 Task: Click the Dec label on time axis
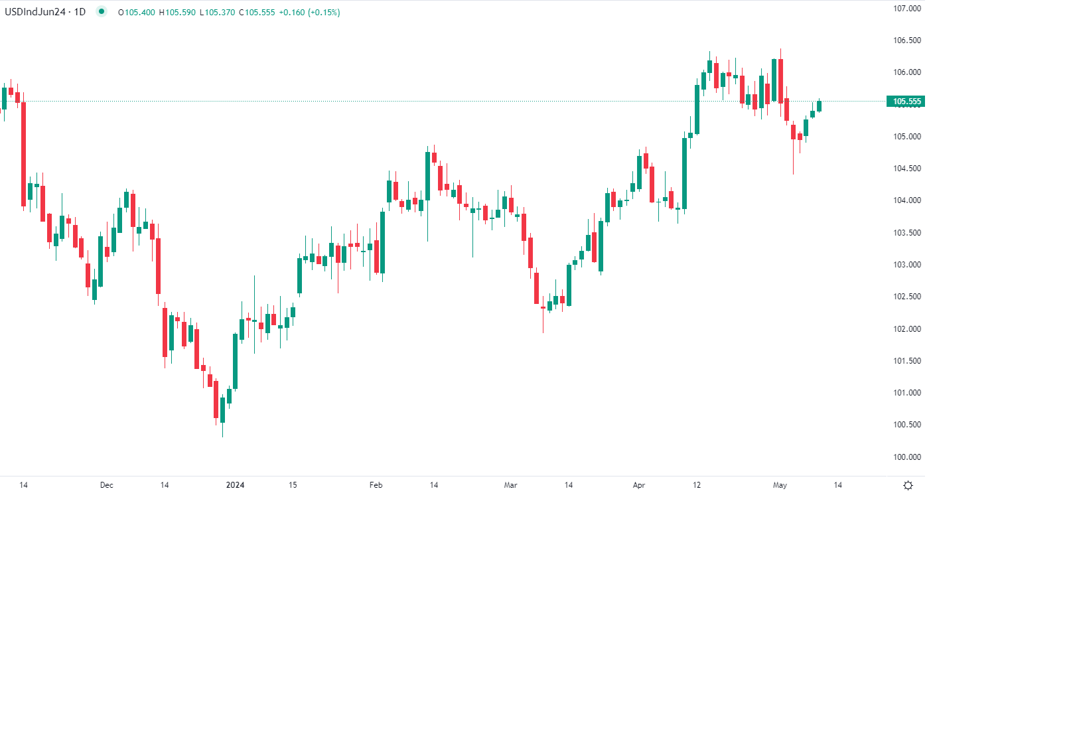pyautogui.click(x=106, y=485)
